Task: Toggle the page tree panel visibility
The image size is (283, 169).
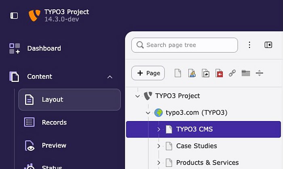Action: pyautogui.click(x=268, y=45)
